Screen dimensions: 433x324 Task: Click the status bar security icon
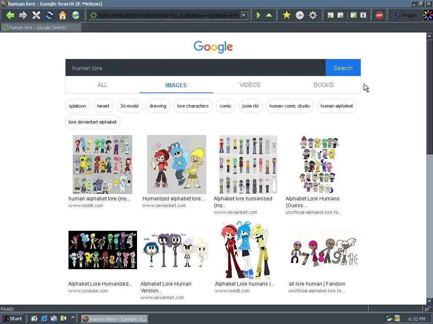428,309
